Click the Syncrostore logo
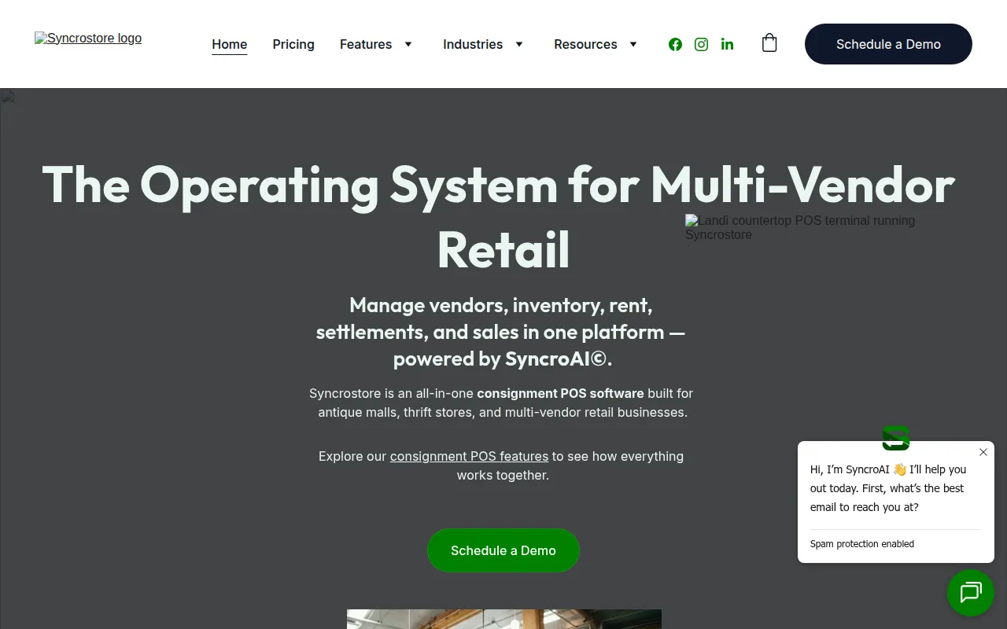Viewport: 1007px width, 629px height. (x=88, y=38)
